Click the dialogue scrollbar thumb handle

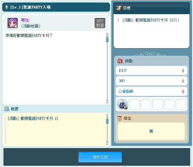coord(107,39)
